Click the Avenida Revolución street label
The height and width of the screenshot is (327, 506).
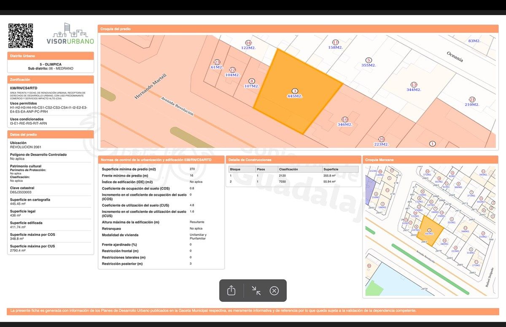[177, 106]
